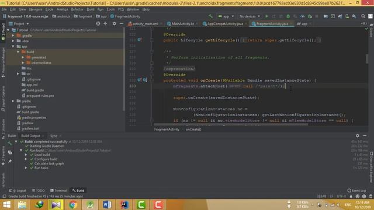
Task: Click the toggle view icon in Build panel
Action: 9,152
